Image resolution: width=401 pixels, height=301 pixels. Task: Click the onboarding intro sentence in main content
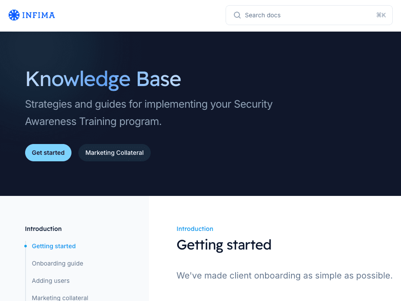tap(284, 275)
